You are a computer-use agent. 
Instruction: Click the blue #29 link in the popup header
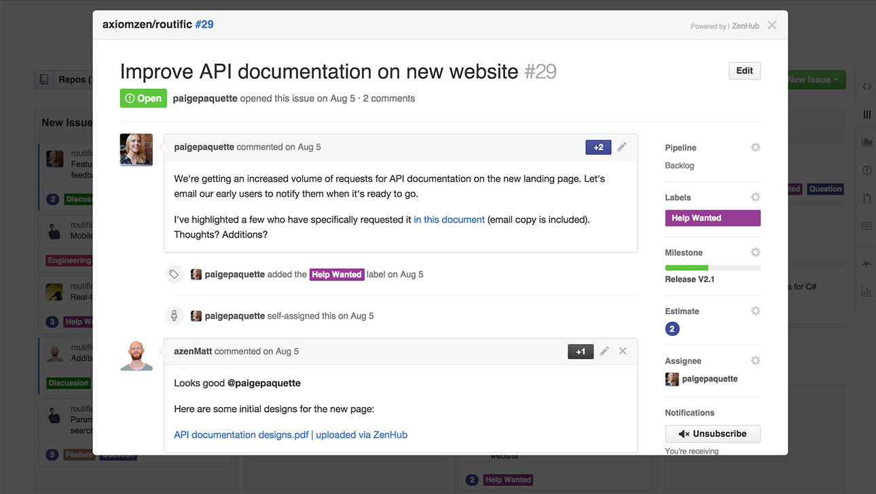(x=204, y=24)
